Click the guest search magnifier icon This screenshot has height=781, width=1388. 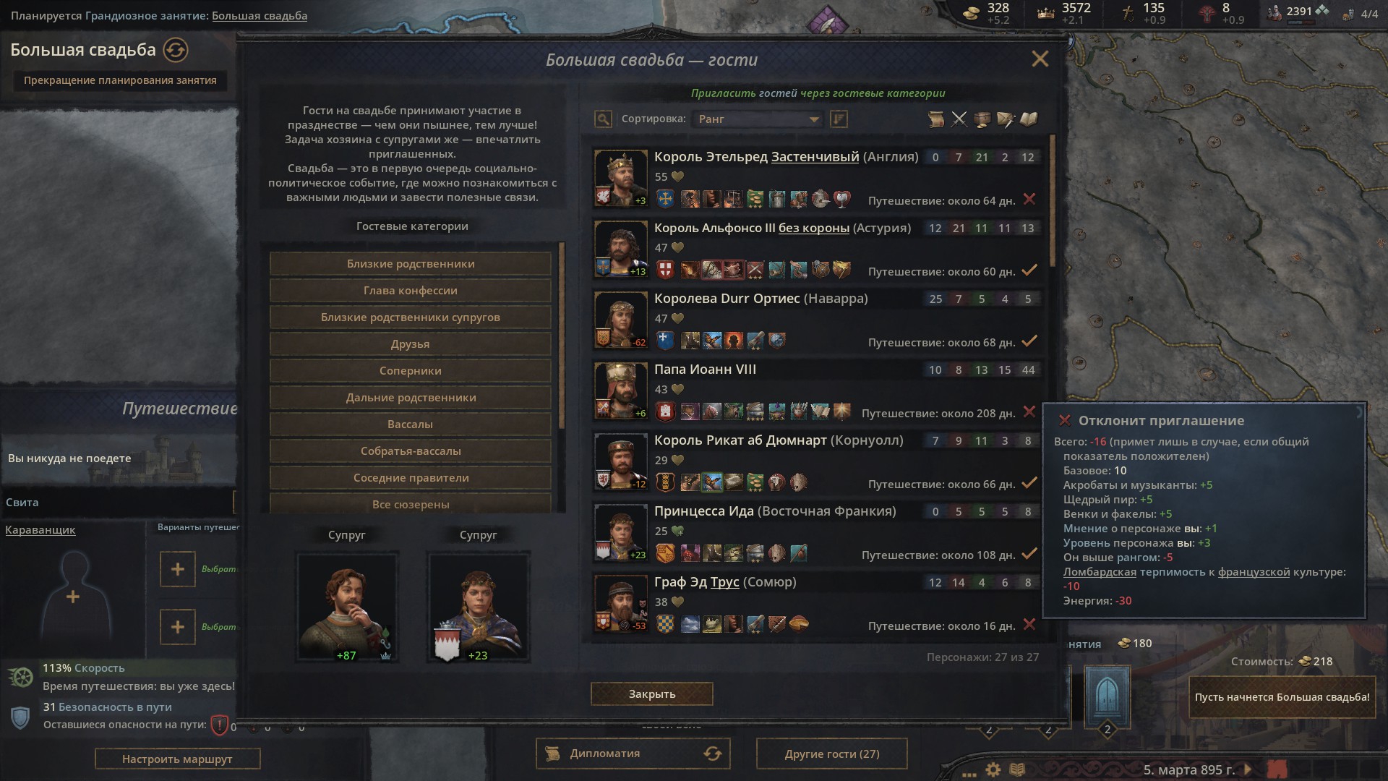tap(603, 119)
